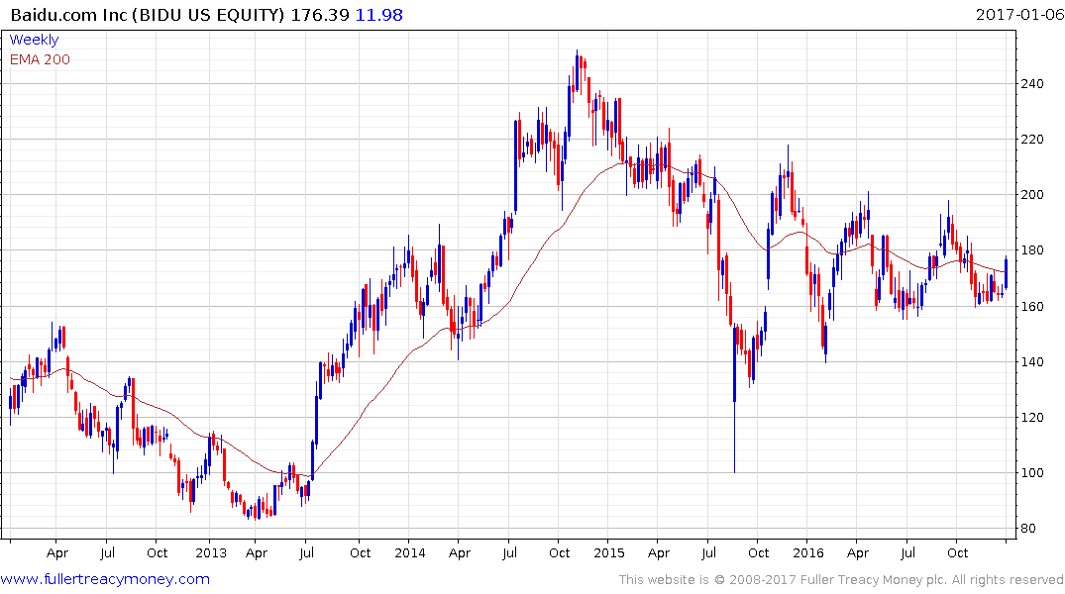Viewport: 1065px width, 594px height.
Task: Click the 2014 year label on time axis
Action: pos(409,552)
